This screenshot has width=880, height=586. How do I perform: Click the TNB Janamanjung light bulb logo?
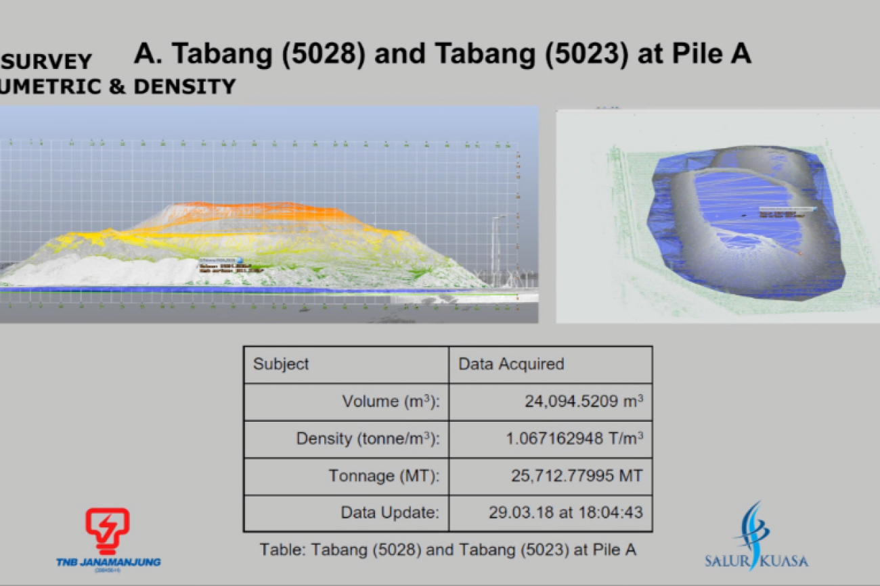(x=108, y=533)
